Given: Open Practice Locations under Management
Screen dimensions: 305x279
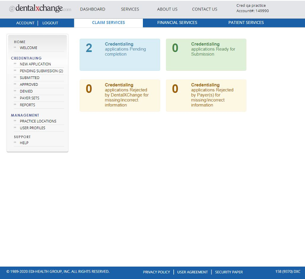Looking at the screenshot, I should (x=38, y=121).
